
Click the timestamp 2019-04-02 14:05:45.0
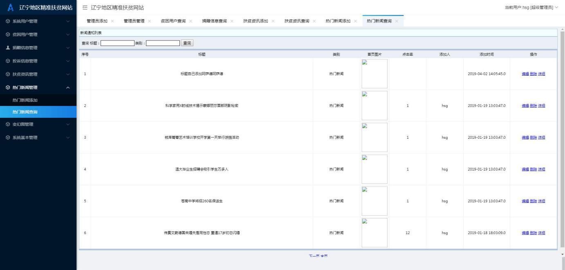tap(487, 74)
